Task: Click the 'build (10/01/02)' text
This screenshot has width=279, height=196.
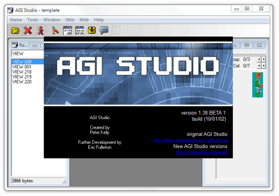Action: pyautogui.click(x=209, y=119)
